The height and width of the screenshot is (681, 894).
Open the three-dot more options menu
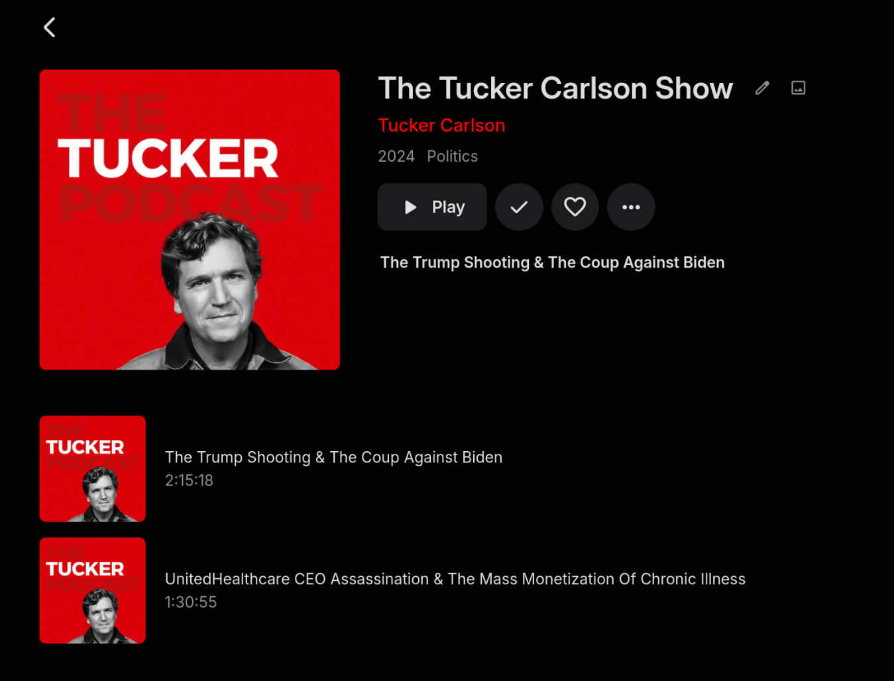coord(631,207)
